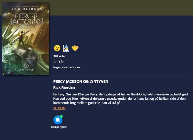Screen dimensions: 193x140
Task: Click the wizard emoji icon
Action: pyautogui.click(x=66, y=48)
